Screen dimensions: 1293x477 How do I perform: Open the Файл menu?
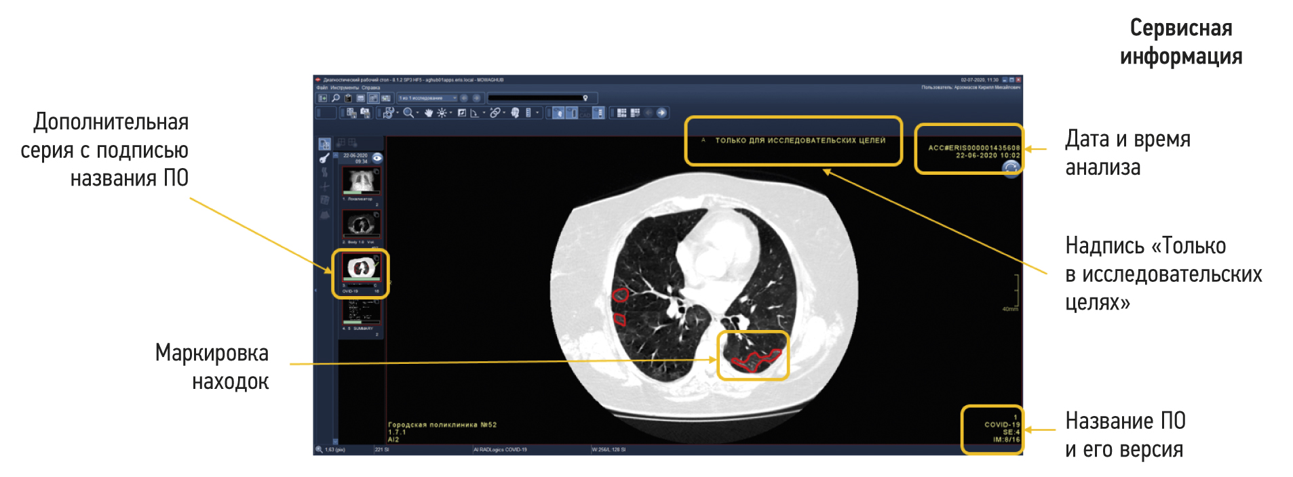coord(322,88)
